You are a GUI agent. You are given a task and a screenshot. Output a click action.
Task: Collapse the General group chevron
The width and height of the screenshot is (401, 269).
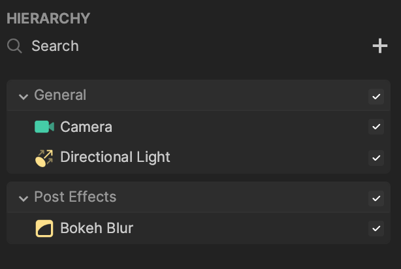click(x=24, y=97)
